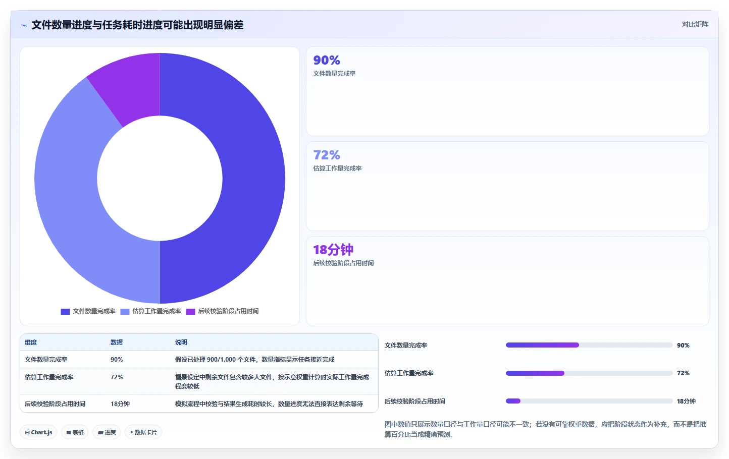The height and width of the screenshot is (459, 729).
Task: Select the 18分钟 后续校验阶段 card
Action: click(507, 281)
